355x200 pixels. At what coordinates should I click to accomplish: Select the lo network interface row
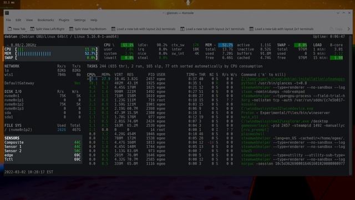click(42, 71)
